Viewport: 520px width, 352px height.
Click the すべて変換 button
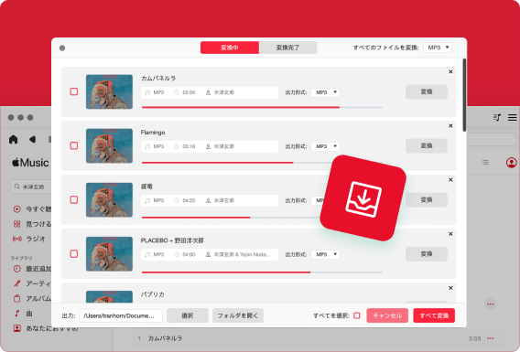(x=434, y=315)
